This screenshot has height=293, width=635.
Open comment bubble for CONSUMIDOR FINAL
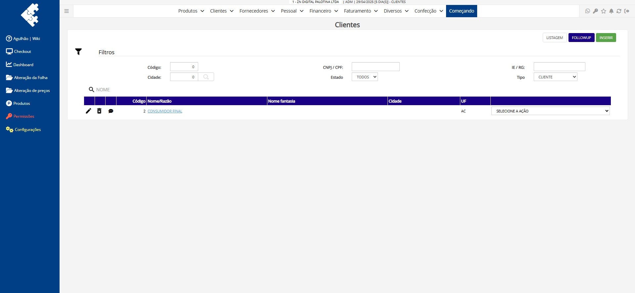111,111
